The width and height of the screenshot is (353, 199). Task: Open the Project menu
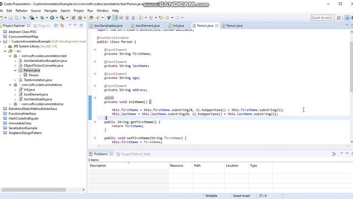[78, 11]
